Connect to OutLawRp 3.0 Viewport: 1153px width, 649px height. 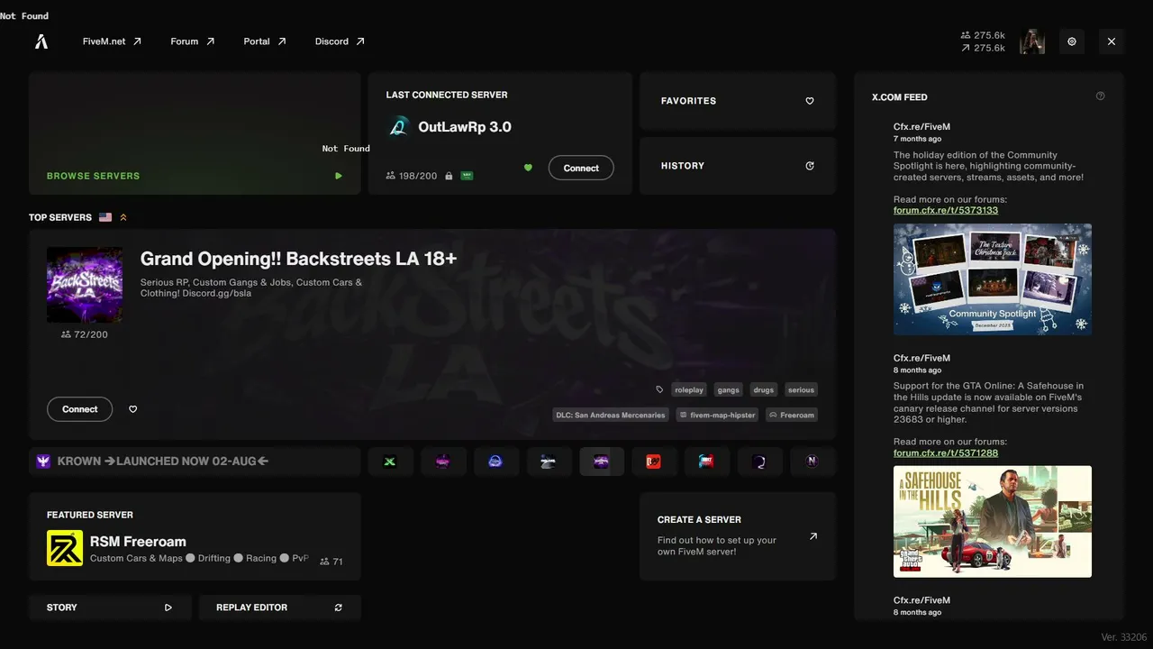[x=581, y=168]
